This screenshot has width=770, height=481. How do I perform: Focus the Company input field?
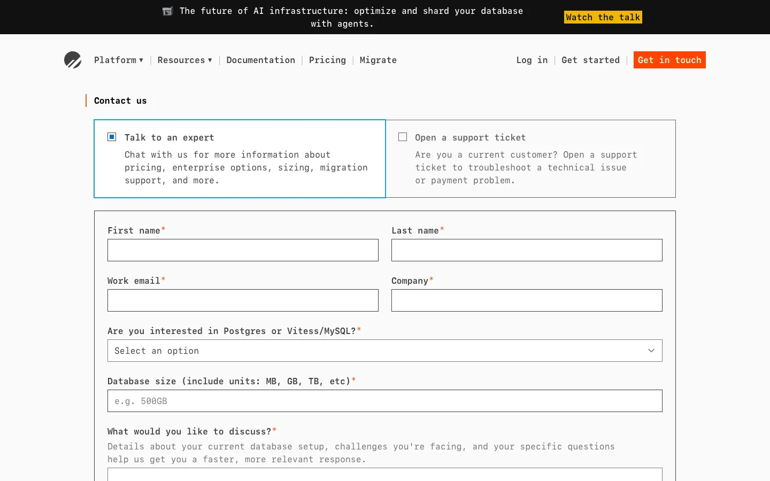point(527,300)
